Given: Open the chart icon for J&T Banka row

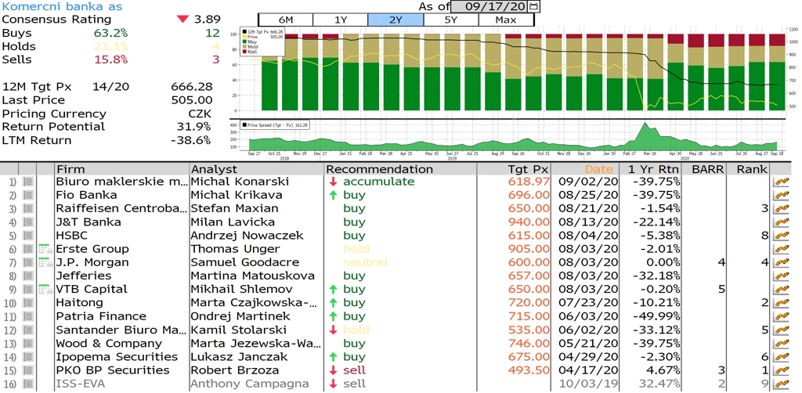Looking at the screenshot, I should click(x=781, y=222).
